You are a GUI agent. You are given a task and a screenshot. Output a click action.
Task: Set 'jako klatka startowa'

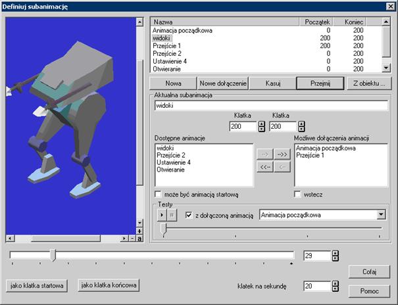37,286
